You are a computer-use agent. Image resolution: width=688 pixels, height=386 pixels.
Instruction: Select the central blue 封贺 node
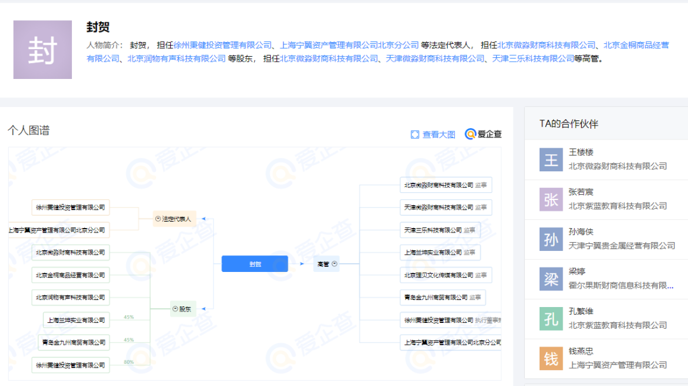point(254,264)
